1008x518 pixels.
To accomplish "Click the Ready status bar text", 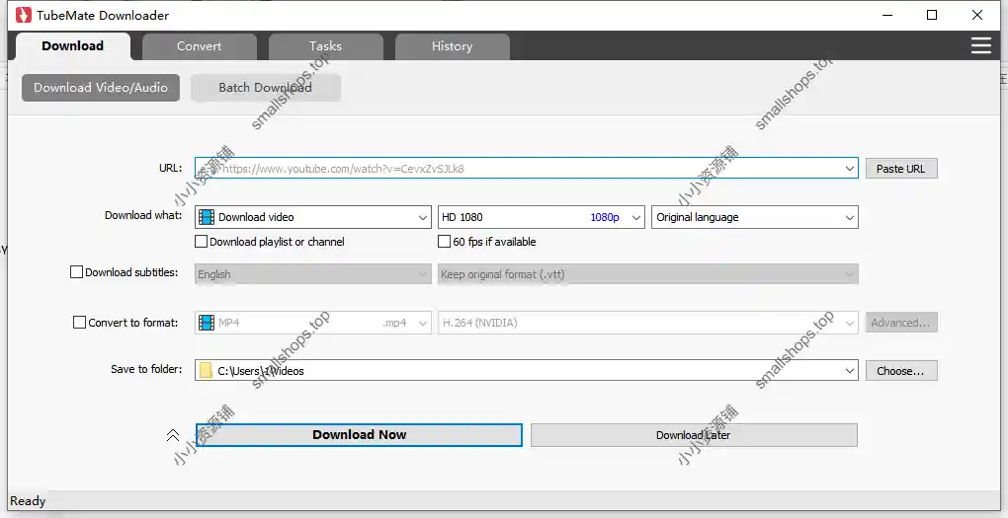I will (x=28, y=500).
